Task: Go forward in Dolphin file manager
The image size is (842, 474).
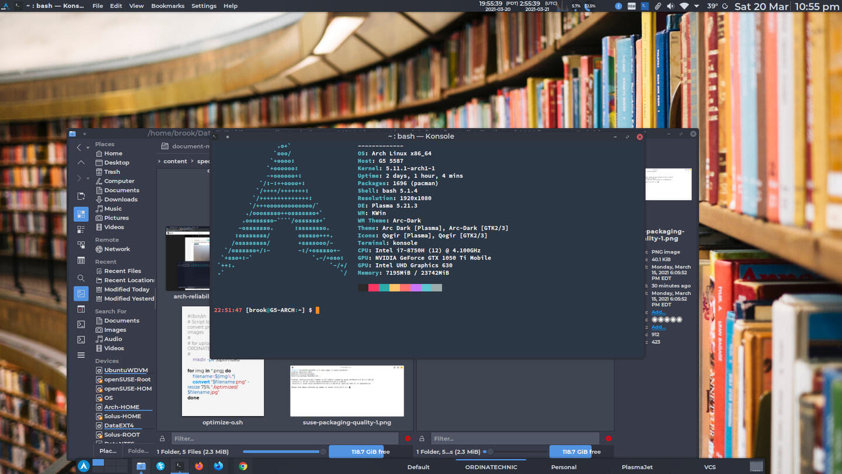Action: point(80,178)
